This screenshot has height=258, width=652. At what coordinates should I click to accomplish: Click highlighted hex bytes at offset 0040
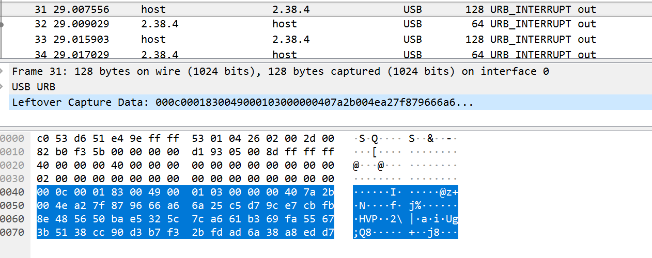click(x=185, y=192)
